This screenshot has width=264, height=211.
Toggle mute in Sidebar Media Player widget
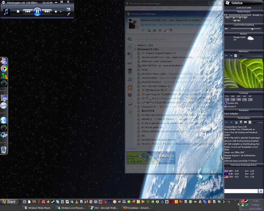point(238,21)
